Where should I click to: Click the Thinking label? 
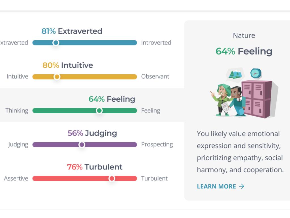[x=17, y=111]
